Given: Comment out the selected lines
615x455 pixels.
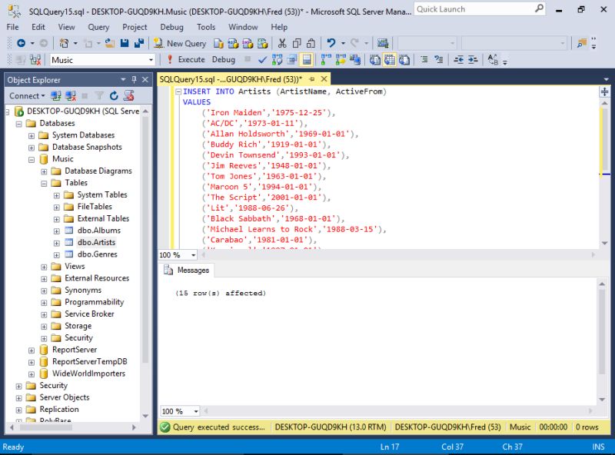Looking at the screenshot, I should click(x=423, y=59).
